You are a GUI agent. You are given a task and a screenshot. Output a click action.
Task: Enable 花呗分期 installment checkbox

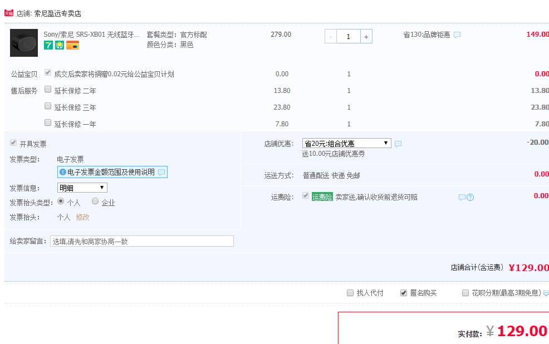(x=465, y=293)
